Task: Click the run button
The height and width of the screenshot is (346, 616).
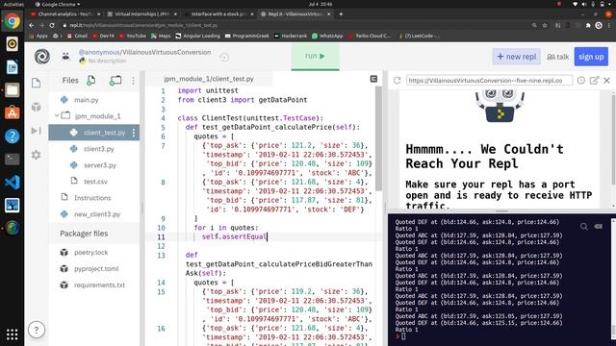Action: point(315,56)
